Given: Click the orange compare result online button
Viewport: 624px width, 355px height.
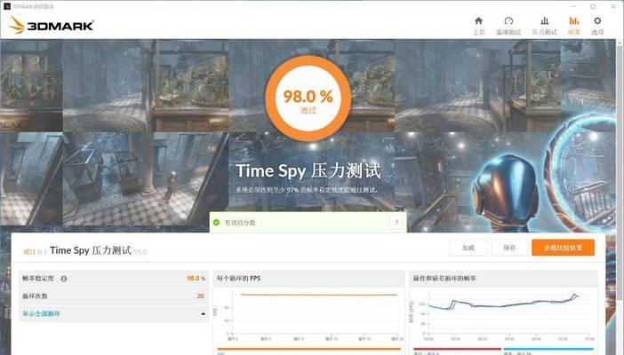Looking at the screenshot, I should 564,248.
